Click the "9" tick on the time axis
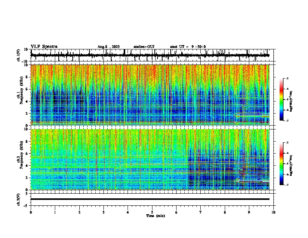The height and width of the screenshot is (238, 308). pos(249,212)
